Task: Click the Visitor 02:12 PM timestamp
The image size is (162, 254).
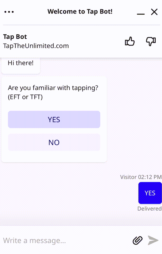Action: point(141,177)
